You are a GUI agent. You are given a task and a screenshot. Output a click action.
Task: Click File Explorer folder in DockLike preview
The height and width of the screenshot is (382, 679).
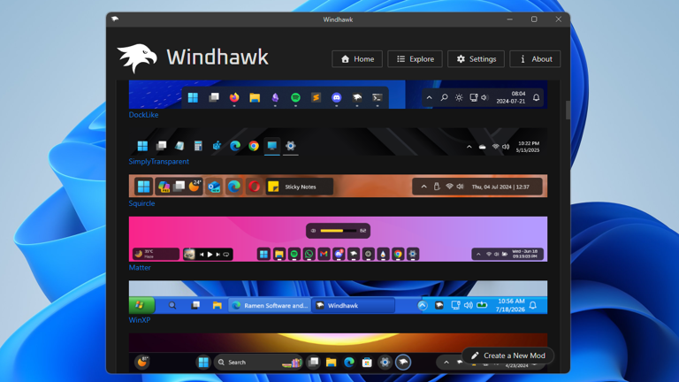(255, 97)
